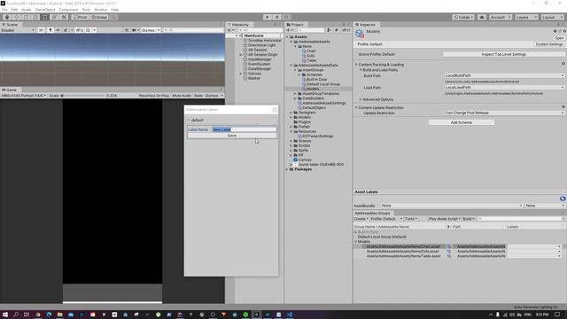Open the custom editor tools icon
Image resolution: width=567 pixels, height=319 pixels.
click(x=64, y=18)
